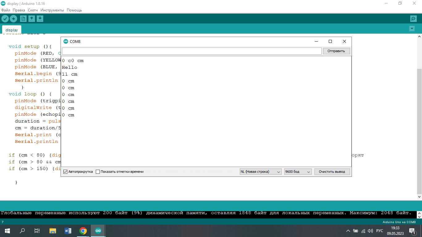Click the Upload sketch arrow icon
Image resolution: width=422 pixels, height=237 pixels.
[13, 19]
